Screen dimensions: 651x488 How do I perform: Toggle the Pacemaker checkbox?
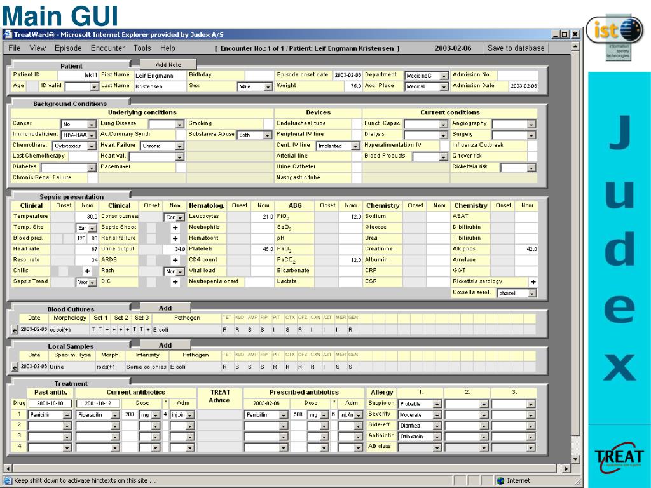(x=181, y=167)
